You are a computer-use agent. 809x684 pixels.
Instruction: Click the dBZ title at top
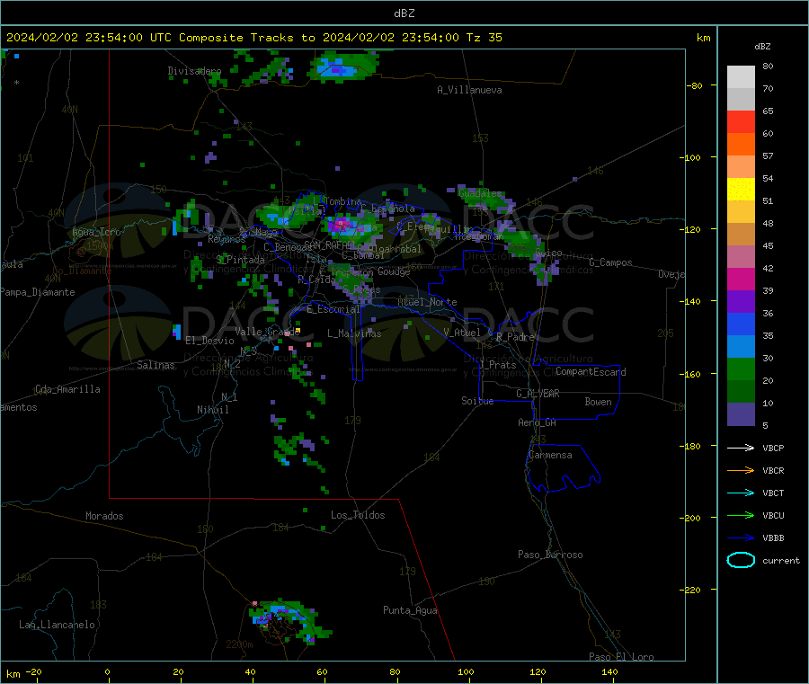[404, 13]
